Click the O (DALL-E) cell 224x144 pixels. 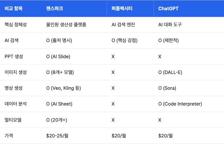pos(170,72)
